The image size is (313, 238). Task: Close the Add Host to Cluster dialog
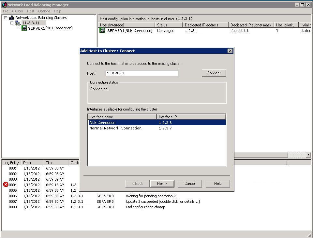(230, 51)
